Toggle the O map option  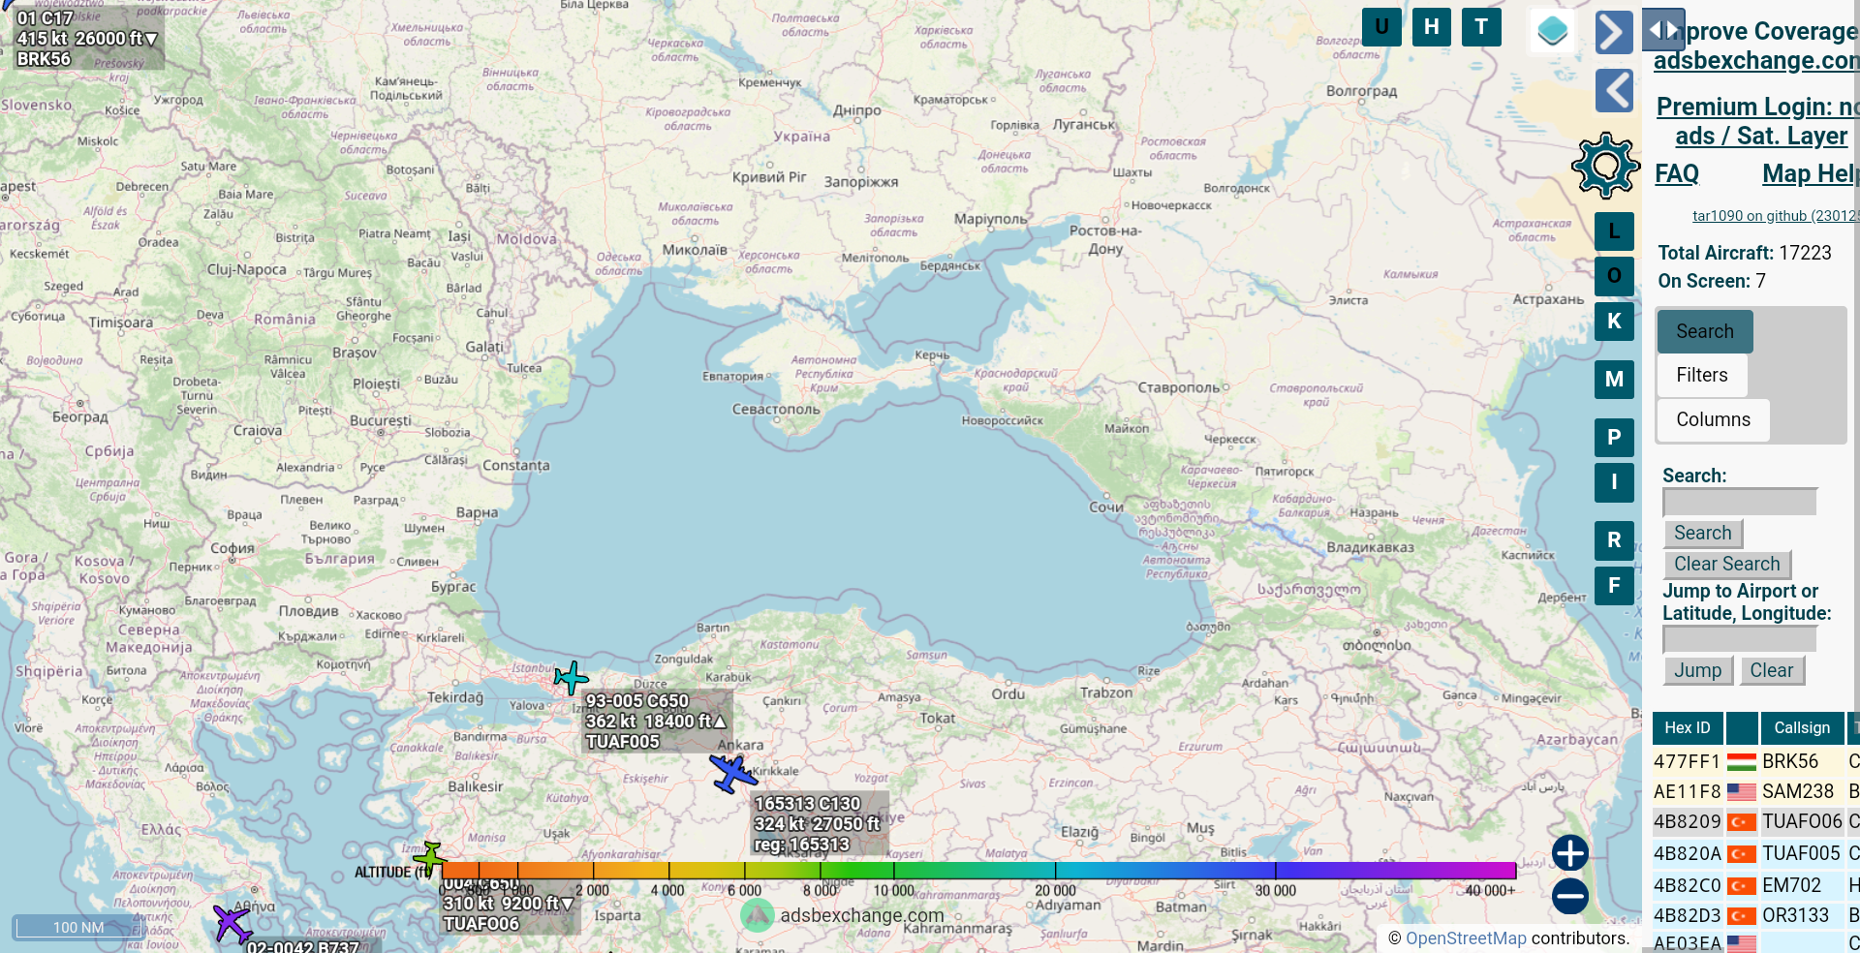point(1614,276)
